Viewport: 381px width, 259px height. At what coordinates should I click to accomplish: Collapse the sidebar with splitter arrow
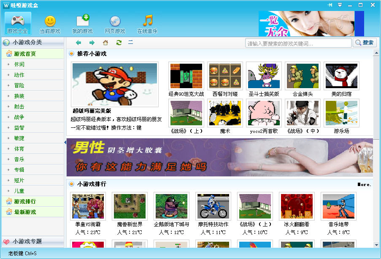coord(65,142)
